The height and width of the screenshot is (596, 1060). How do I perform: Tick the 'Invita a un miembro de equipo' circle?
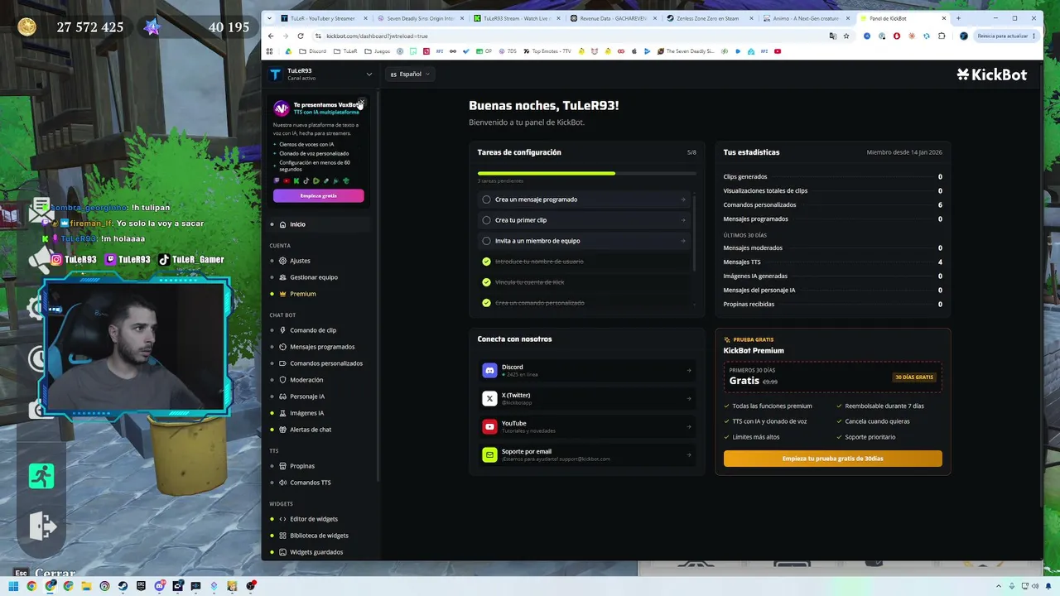point(486,241)
